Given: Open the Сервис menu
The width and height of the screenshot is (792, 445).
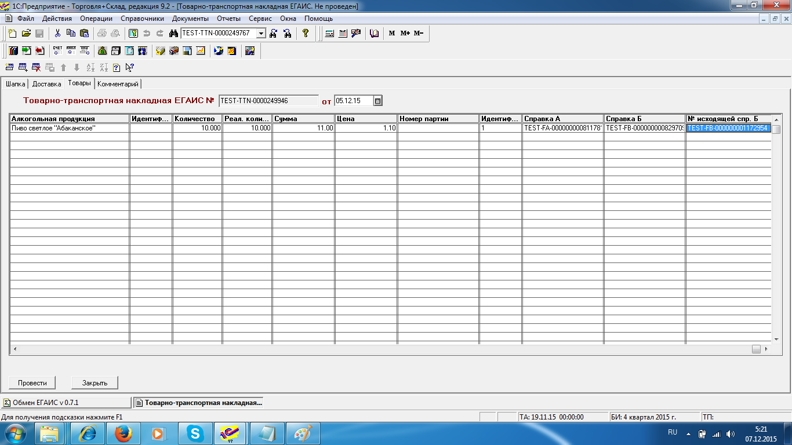Looking at the screenshot, I should click(x=260, y=19).
